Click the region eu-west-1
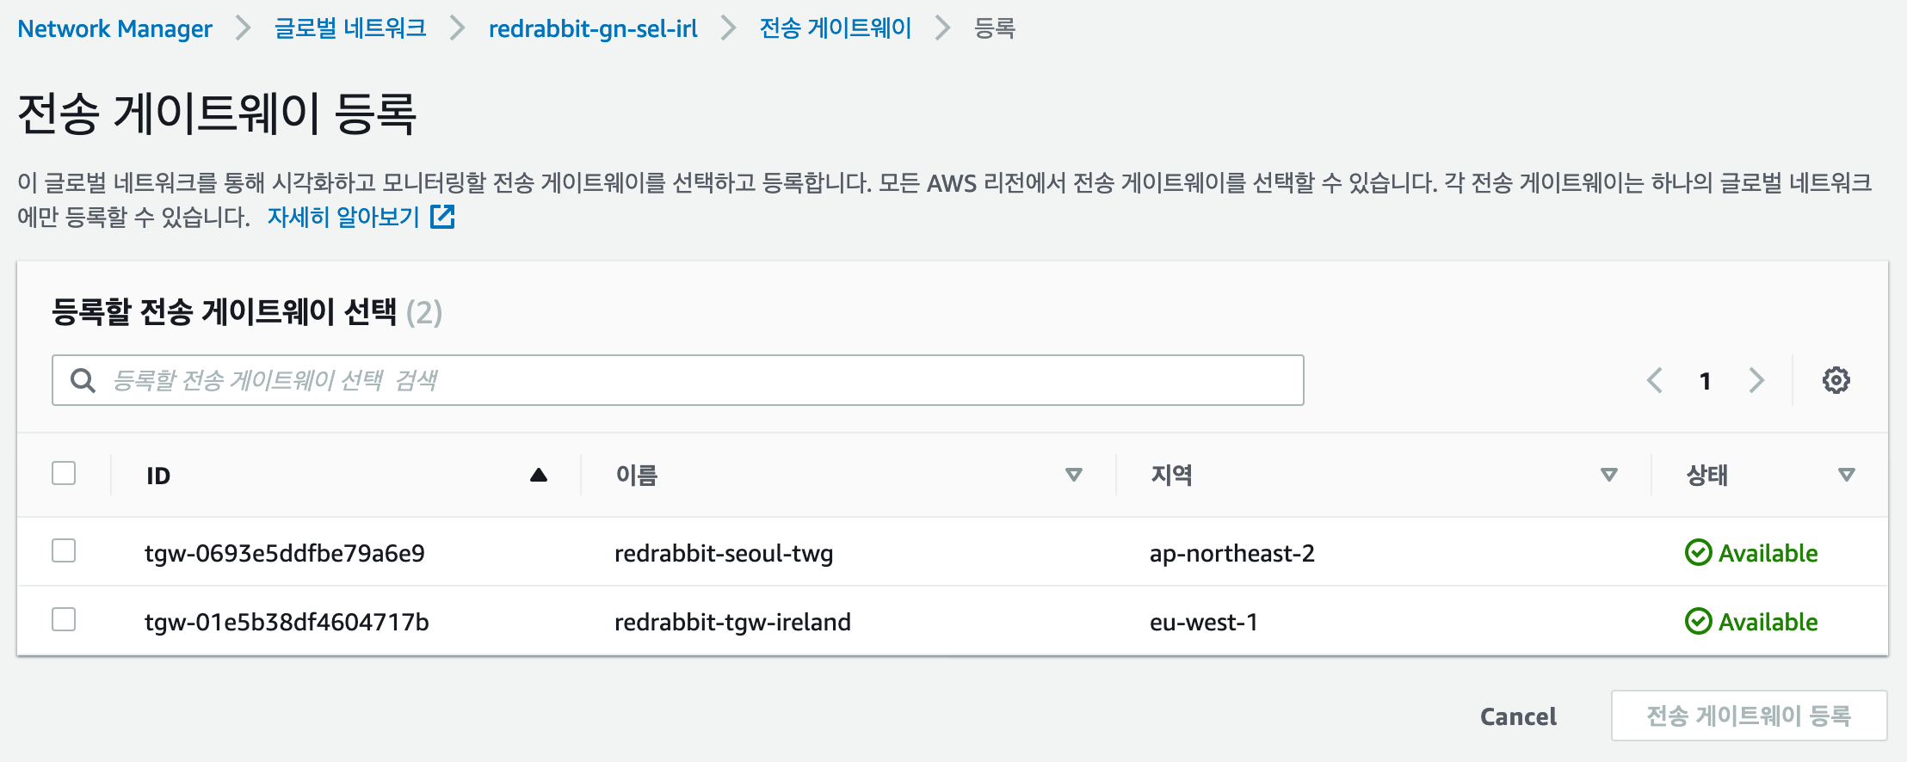 [x=1204, y=622]
